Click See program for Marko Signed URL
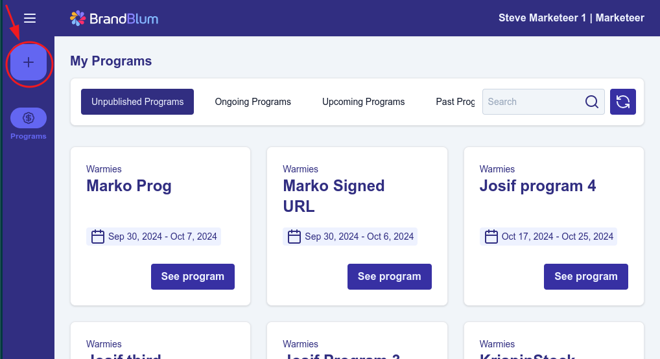The width and height of the screenshot is (660, 359). [389, 277]
